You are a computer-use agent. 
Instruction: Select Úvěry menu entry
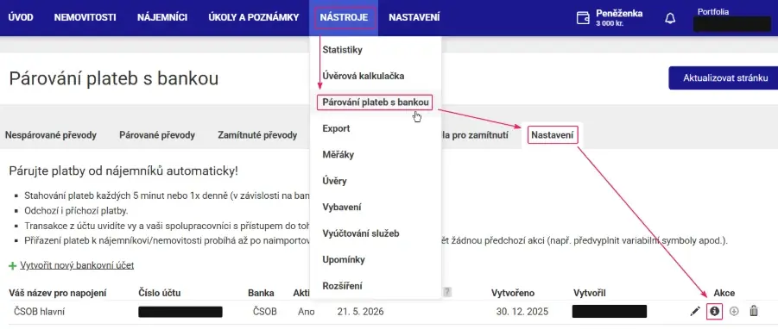coord(334,181)
